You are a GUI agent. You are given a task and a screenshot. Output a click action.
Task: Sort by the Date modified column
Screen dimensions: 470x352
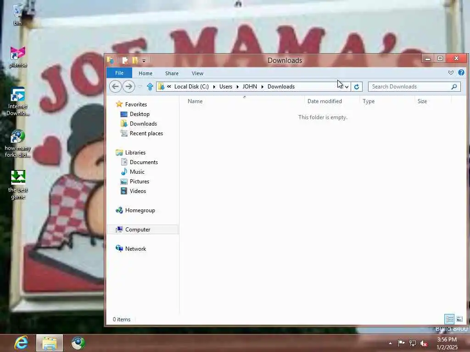pos(325,101)
